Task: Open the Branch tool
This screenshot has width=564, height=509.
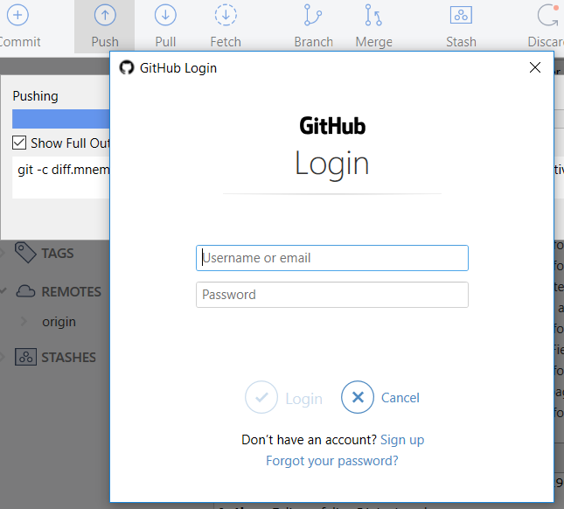Action: [313, 26]
